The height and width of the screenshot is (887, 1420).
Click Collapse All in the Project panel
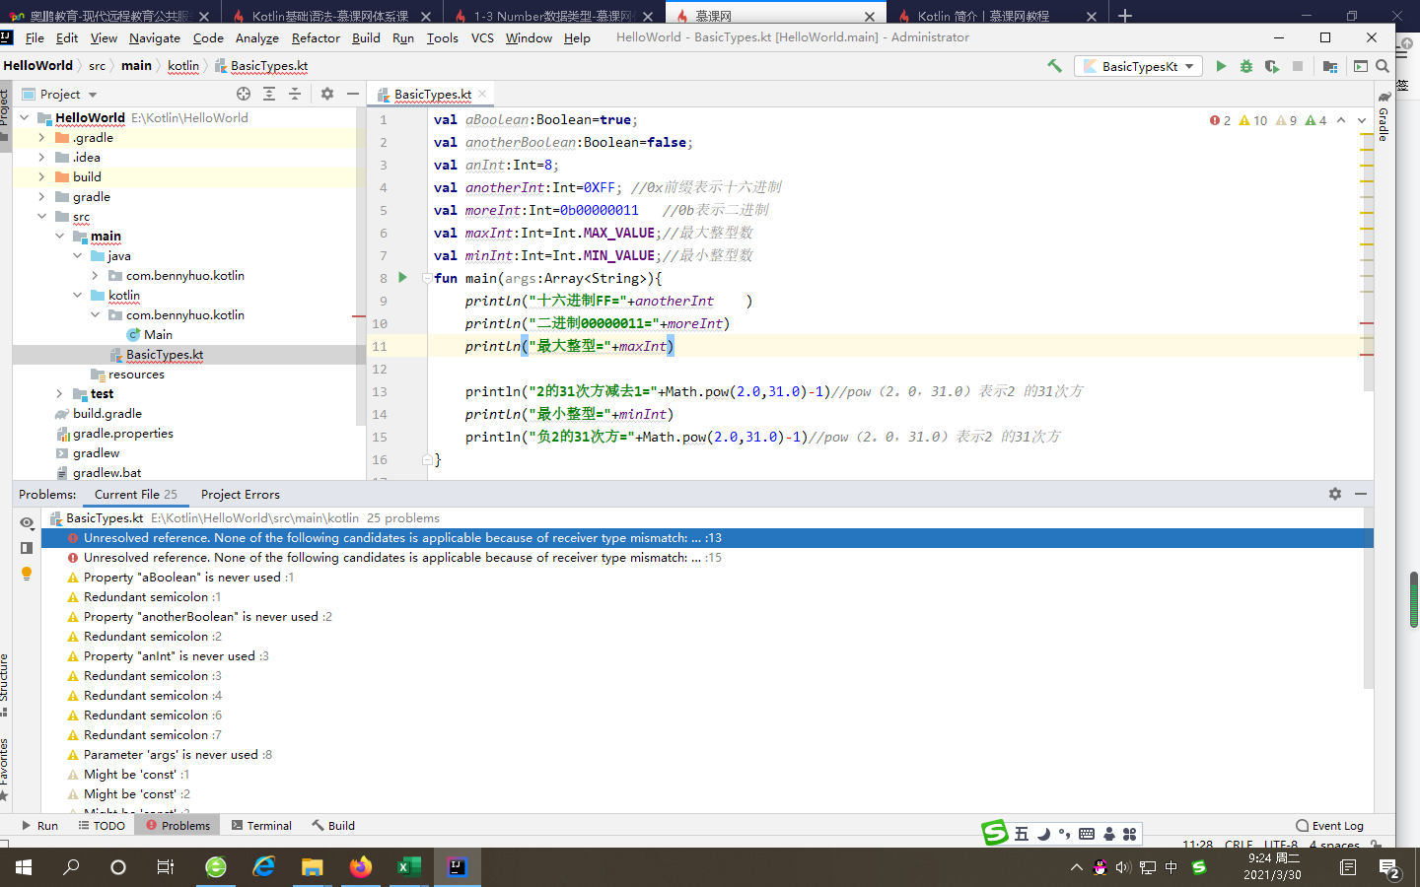pyautogui.click(x=294, y=94)
